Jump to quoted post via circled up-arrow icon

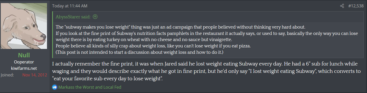point(95,17)
